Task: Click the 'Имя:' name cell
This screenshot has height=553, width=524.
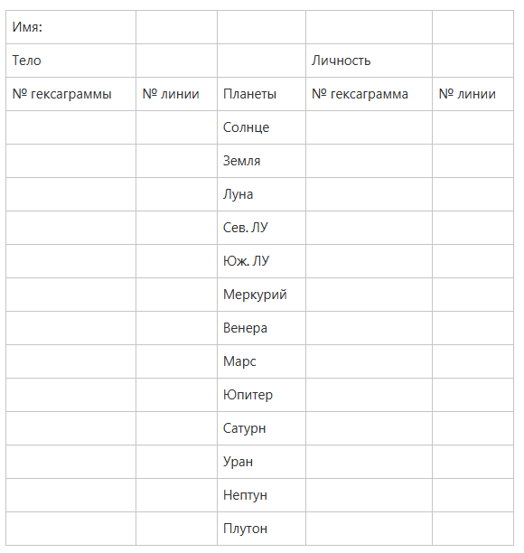Action: pyautogui.click(x=70, y=27)
